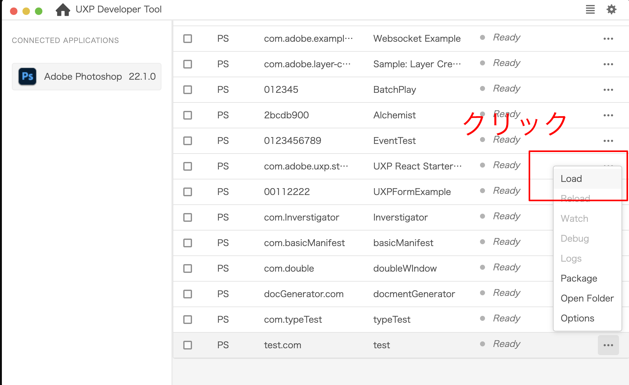Open the settings gear in the title bar

coord(612,9)
